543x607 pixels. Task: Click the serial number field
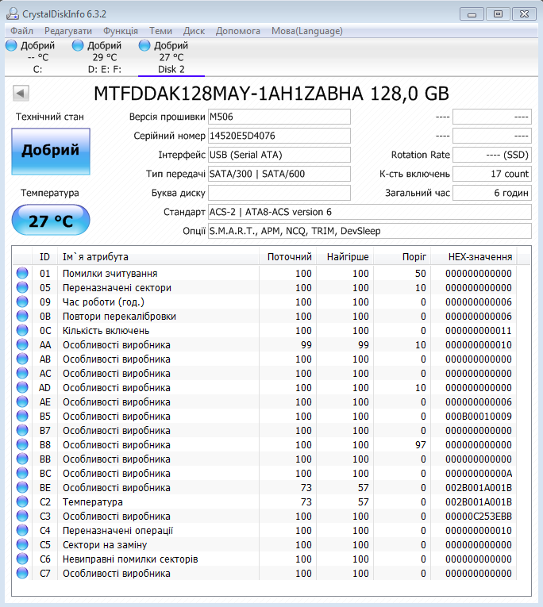tap(279, 136)
